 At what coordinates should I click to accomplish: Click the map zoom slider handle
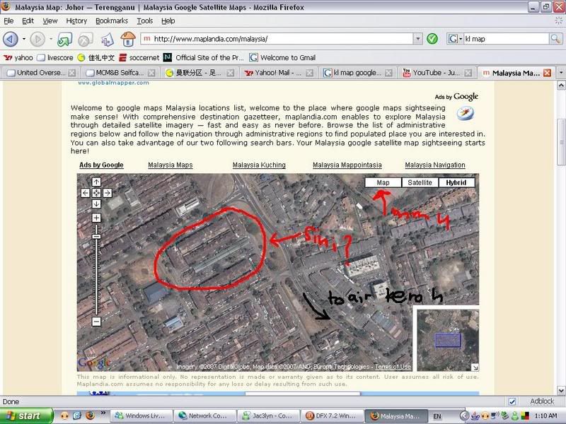(96, 236)
